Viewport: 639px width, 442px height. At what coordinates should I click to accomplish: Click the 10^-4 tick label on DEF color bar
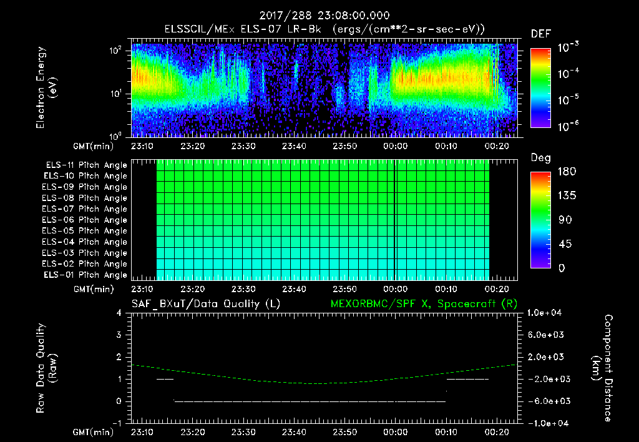coord(568,74)
